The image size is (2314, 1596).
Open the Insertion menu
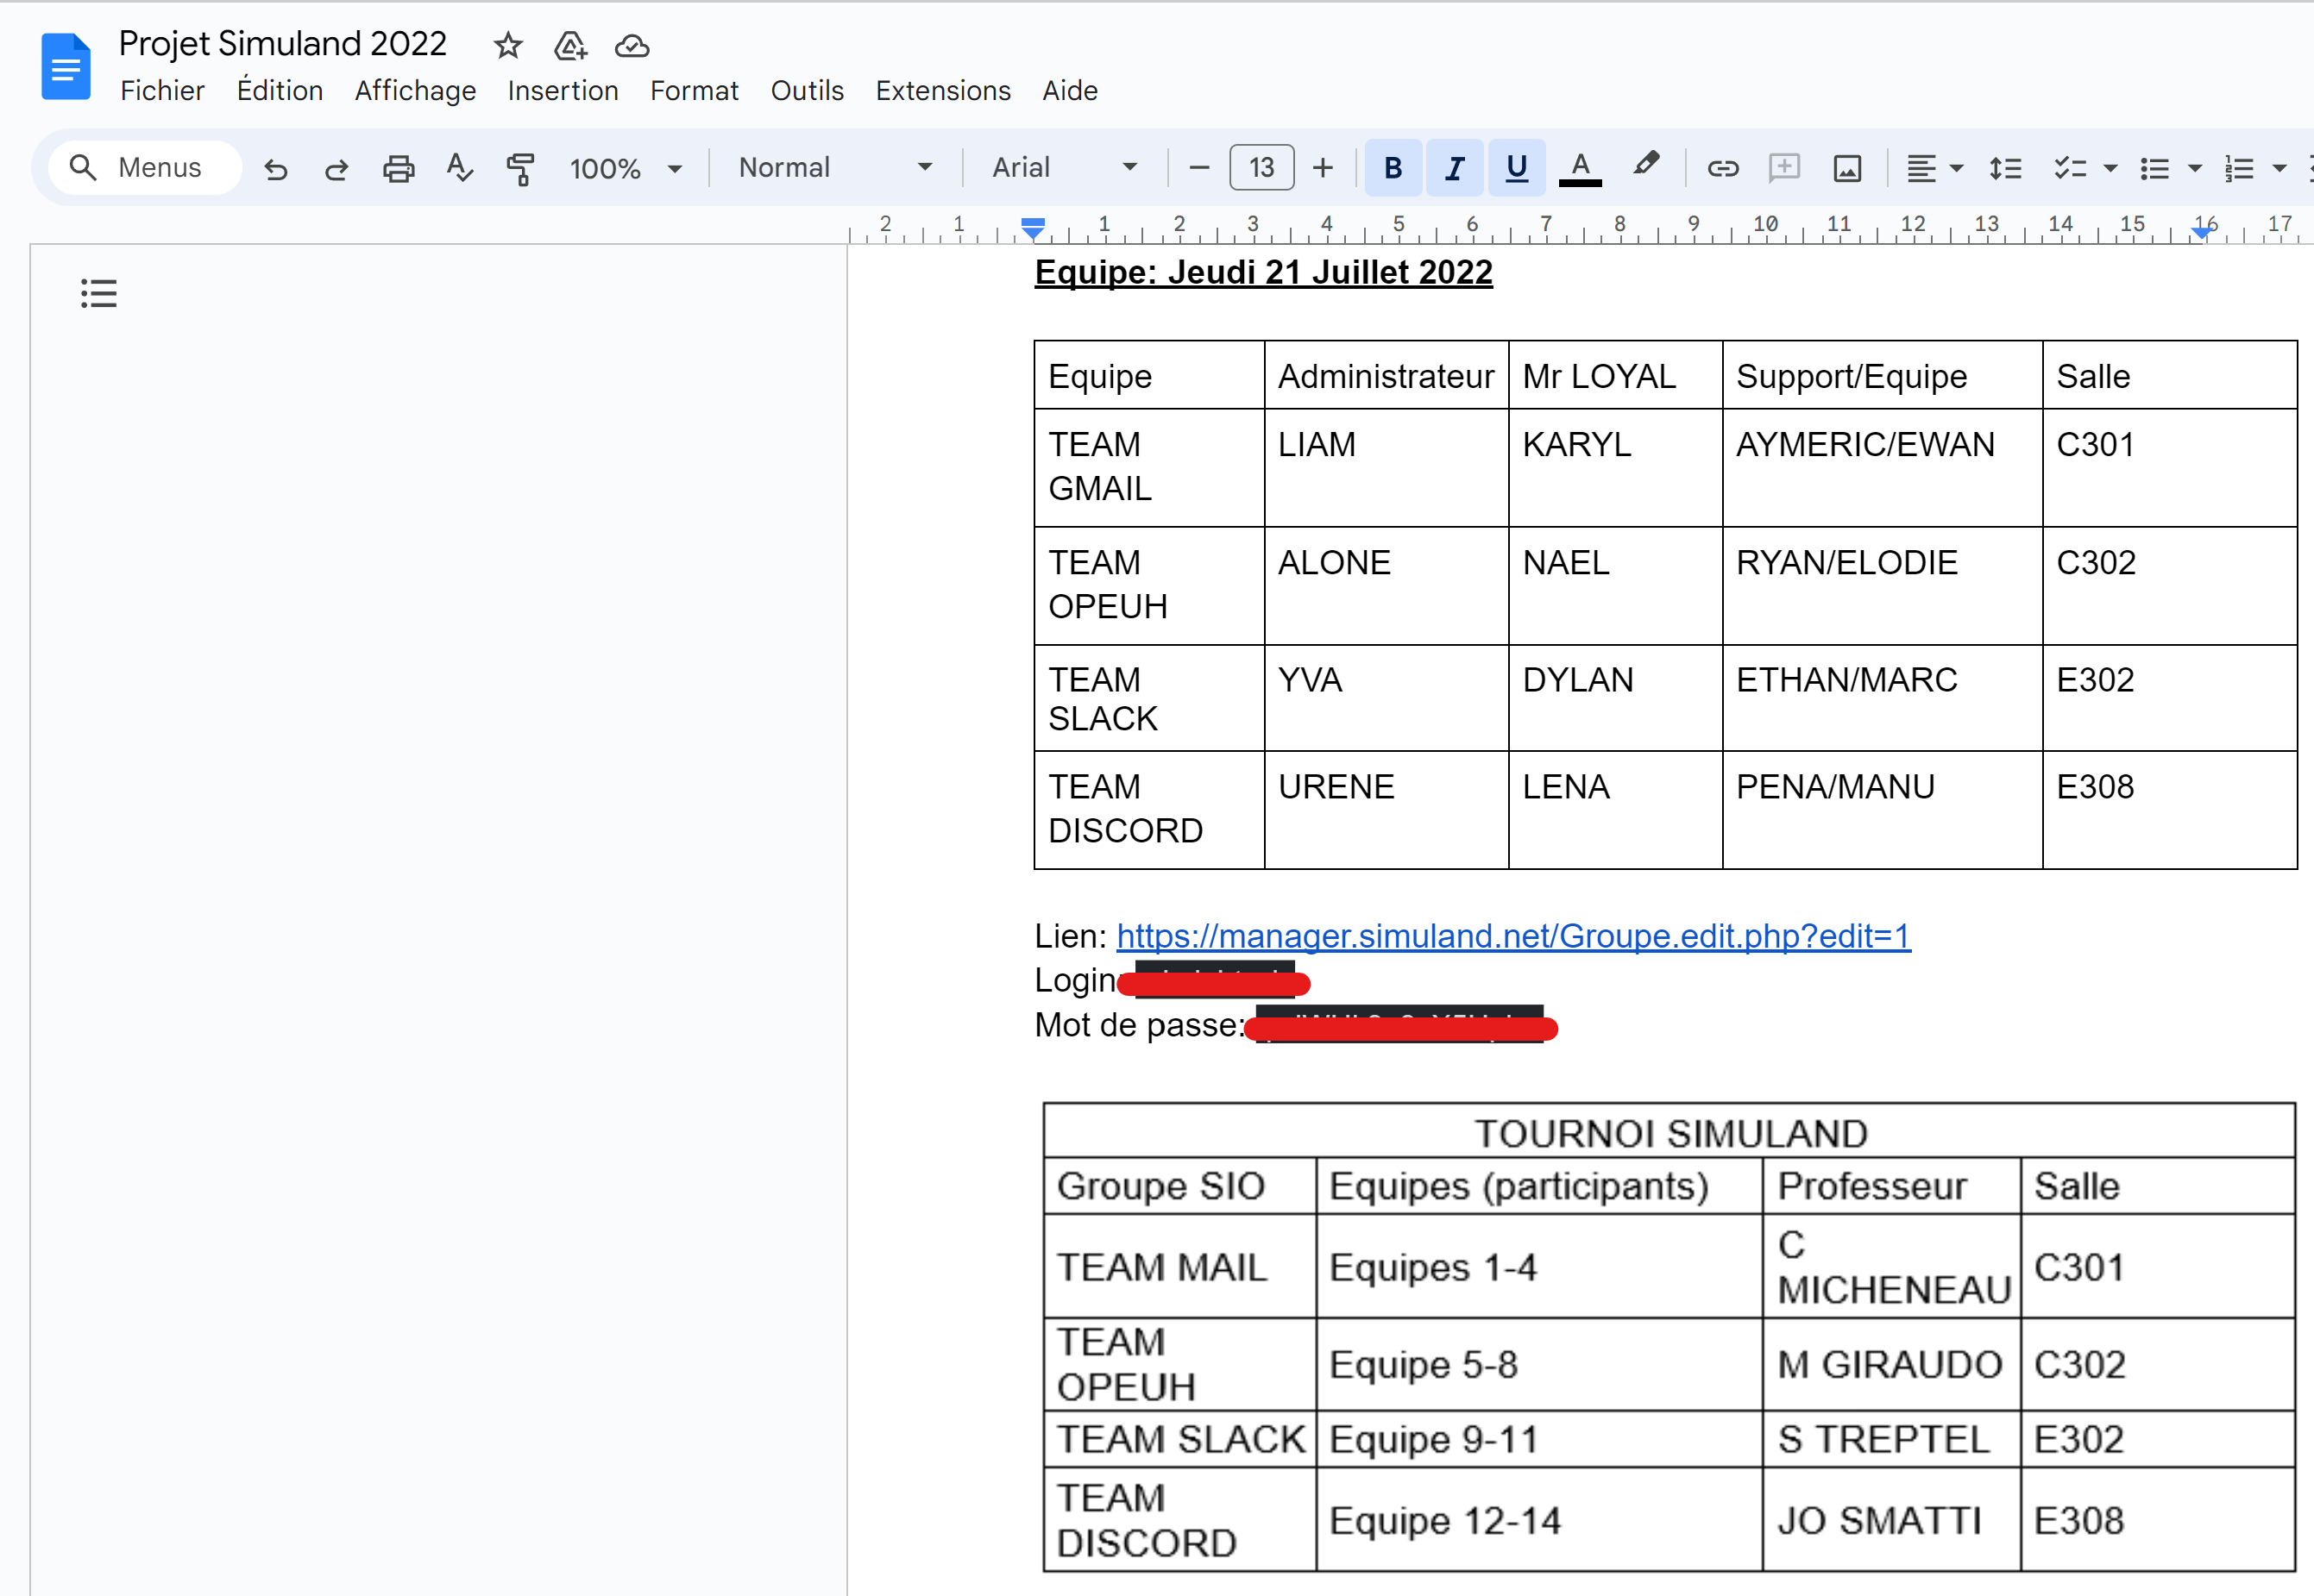(x=563, y=91)
